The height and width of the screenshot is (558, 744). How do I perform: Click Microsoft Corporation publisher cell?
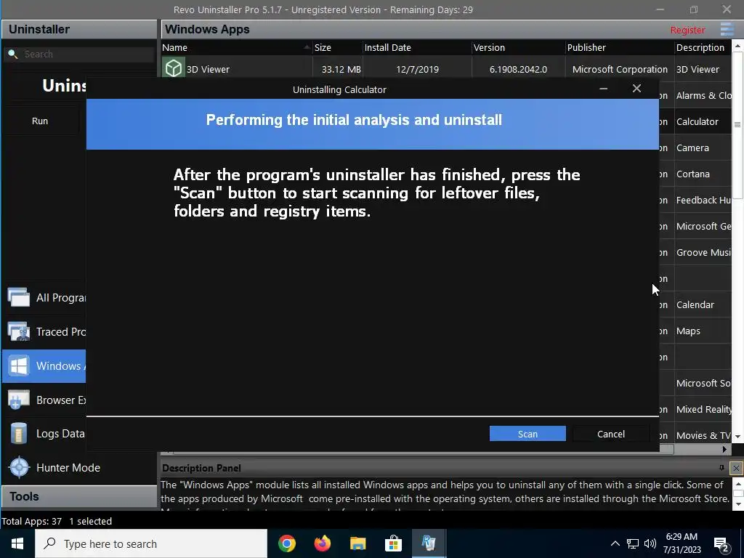click(x=620, y=69)
